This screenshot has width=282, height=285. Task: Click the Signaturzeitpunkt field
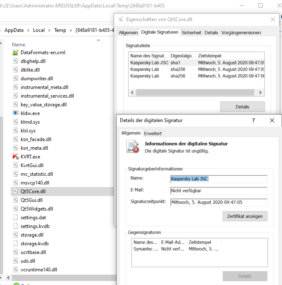tap(219, 202)
